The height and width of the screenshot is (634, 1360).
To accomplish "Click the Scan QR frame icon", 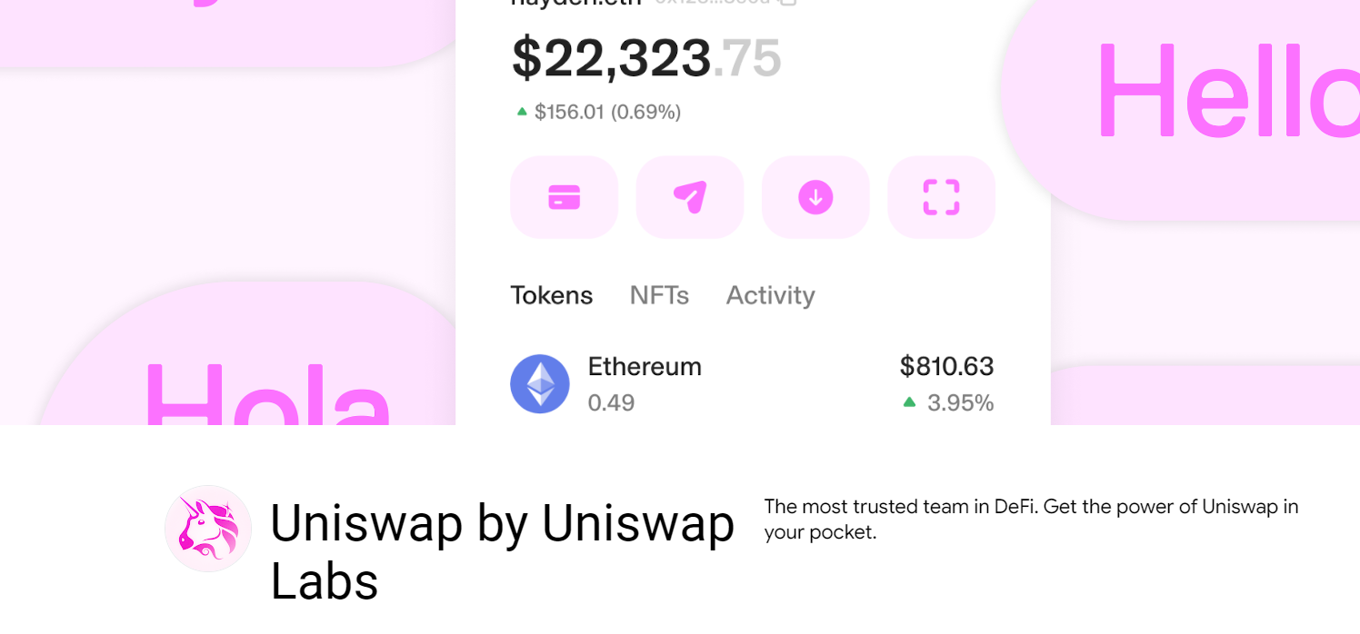I will 941,197.
